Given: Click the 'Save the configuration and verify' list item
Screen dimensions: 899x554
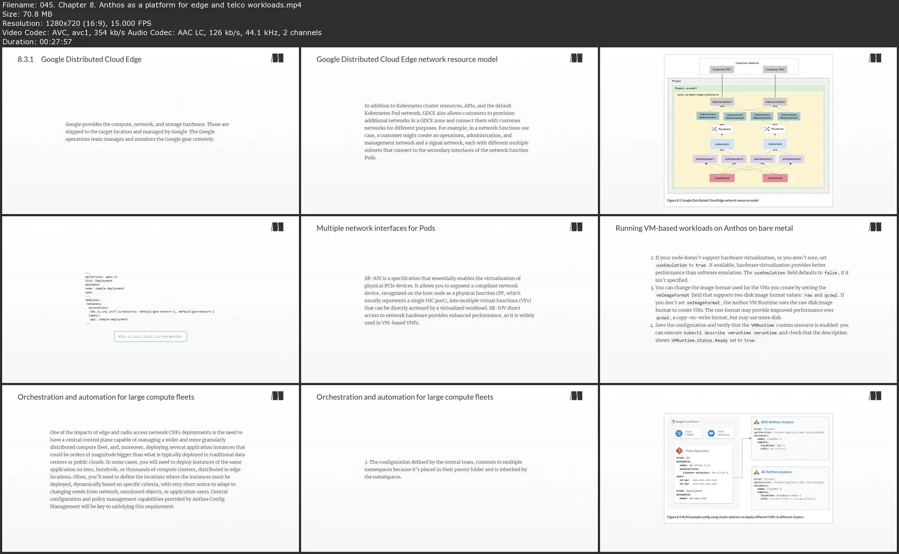Looking at the screenshot, I should tap(749, 332).
